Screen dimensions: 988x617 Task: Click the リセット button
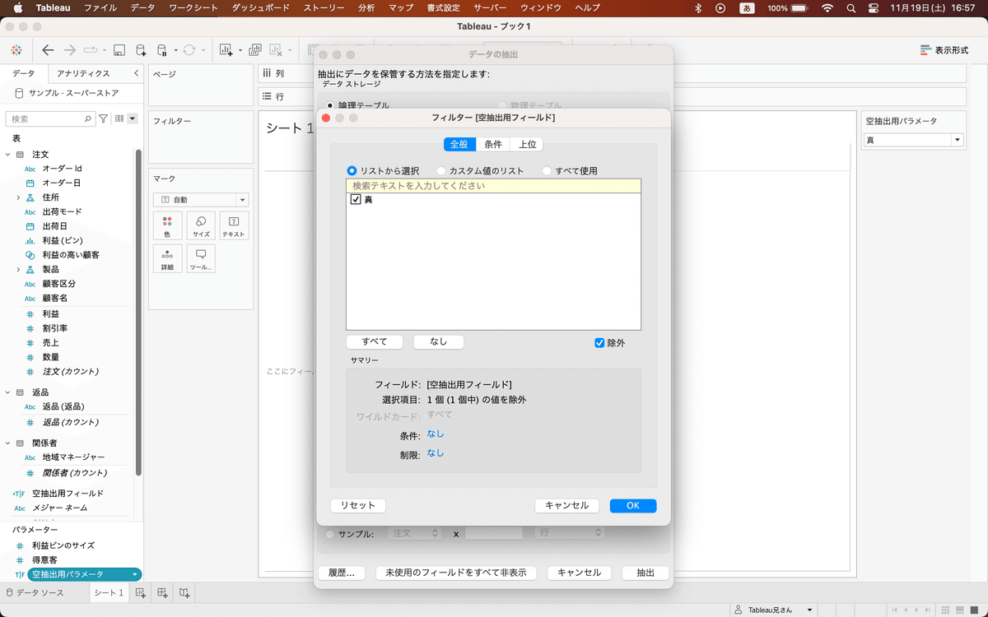point(358,506)
